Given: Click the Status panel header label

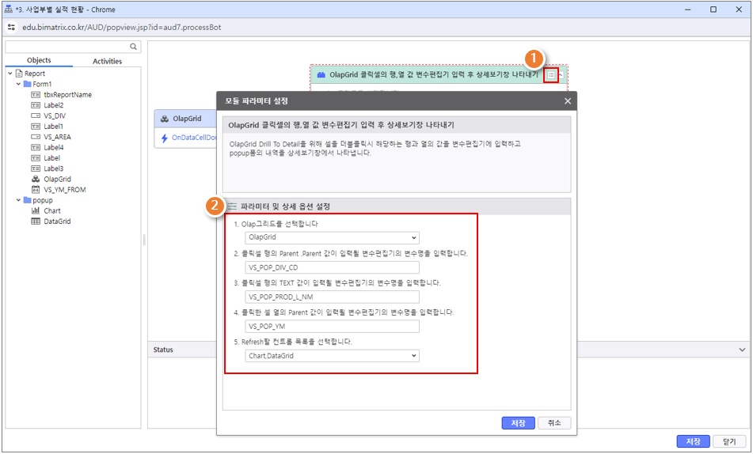Looking at the screenshot, I should coord(163,350).
